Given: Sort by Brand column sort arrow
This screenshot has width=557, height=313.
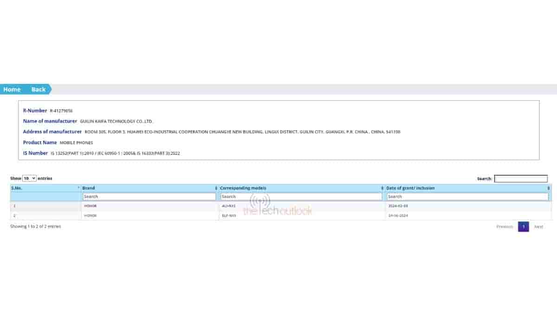Looking at the screenshot, I should pos(216,188).
